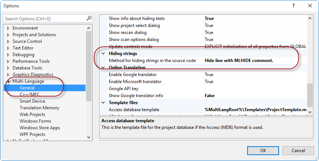This screenshot has height=161, width=319.
Task: Click into the Search Options field
Action: coord(44,18)
